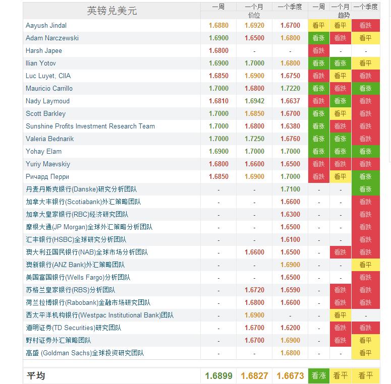Screen dimensions: 391x384
Task: Click Goldman Sachs quarterly price 1.6800
Action: point(290,353)
